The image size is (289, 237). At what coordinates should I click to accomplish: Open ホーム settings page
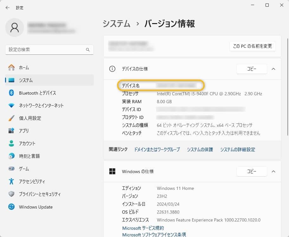click(x=49, y=67)
